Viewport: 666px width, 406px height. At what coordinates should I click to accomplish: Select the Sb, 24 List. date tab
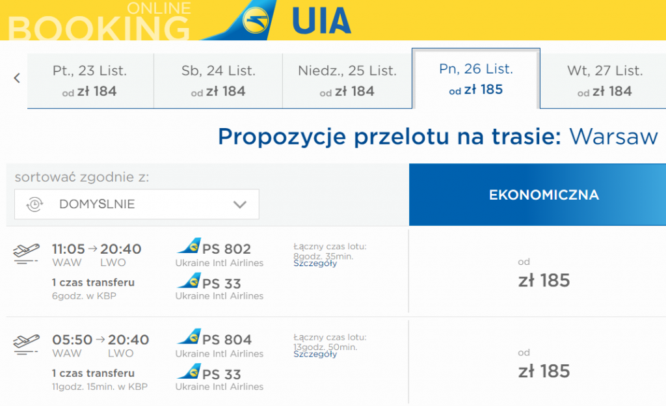pyautogui.click(x=218, y=81)
